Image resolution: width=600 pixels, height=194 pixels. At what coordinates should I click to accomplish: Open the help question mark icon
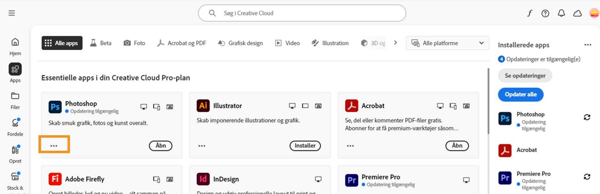tap(545, 13)
